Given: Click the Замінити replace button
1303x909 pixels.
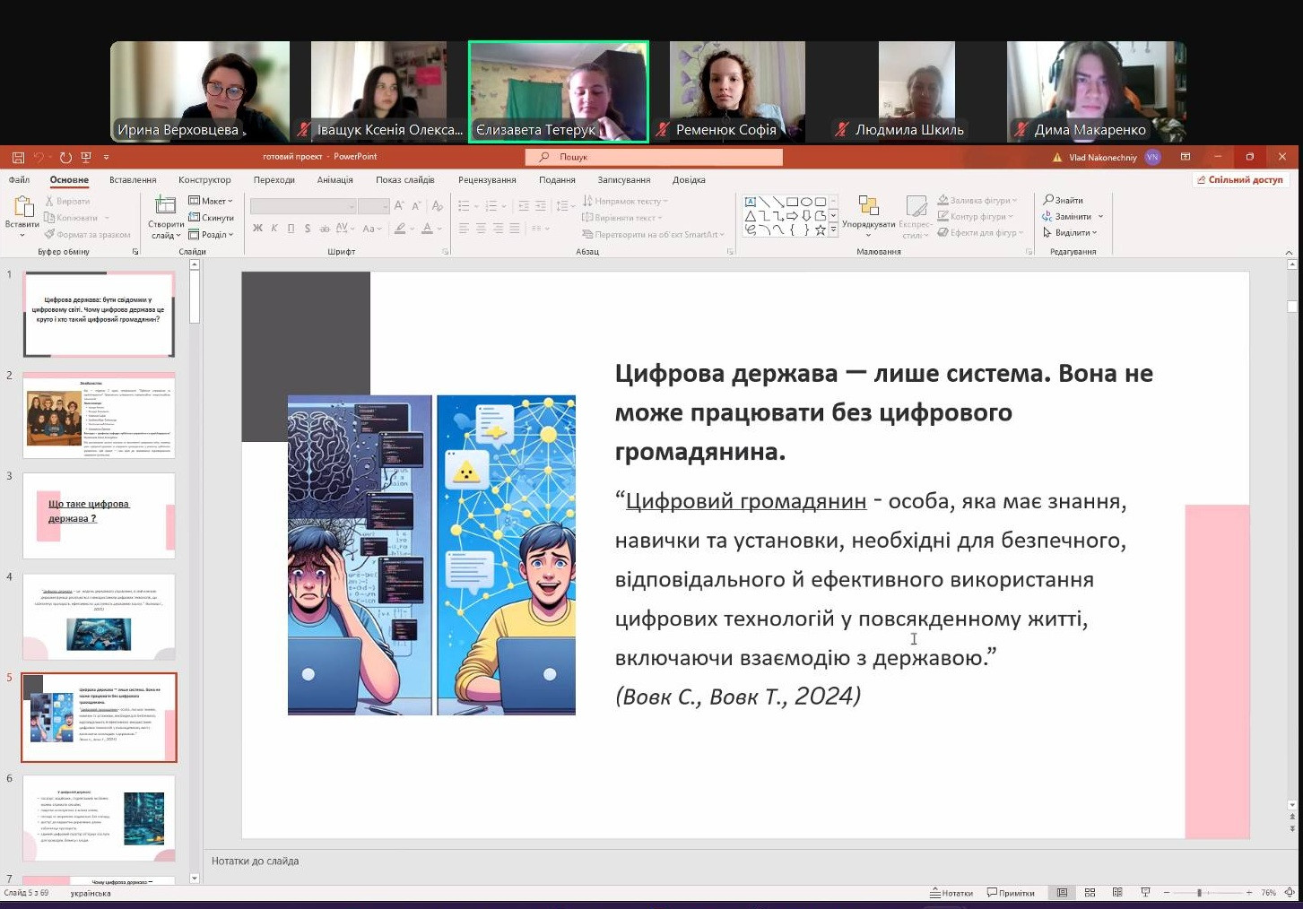Looking at the screenshot, I should [x=1067, y=216].
